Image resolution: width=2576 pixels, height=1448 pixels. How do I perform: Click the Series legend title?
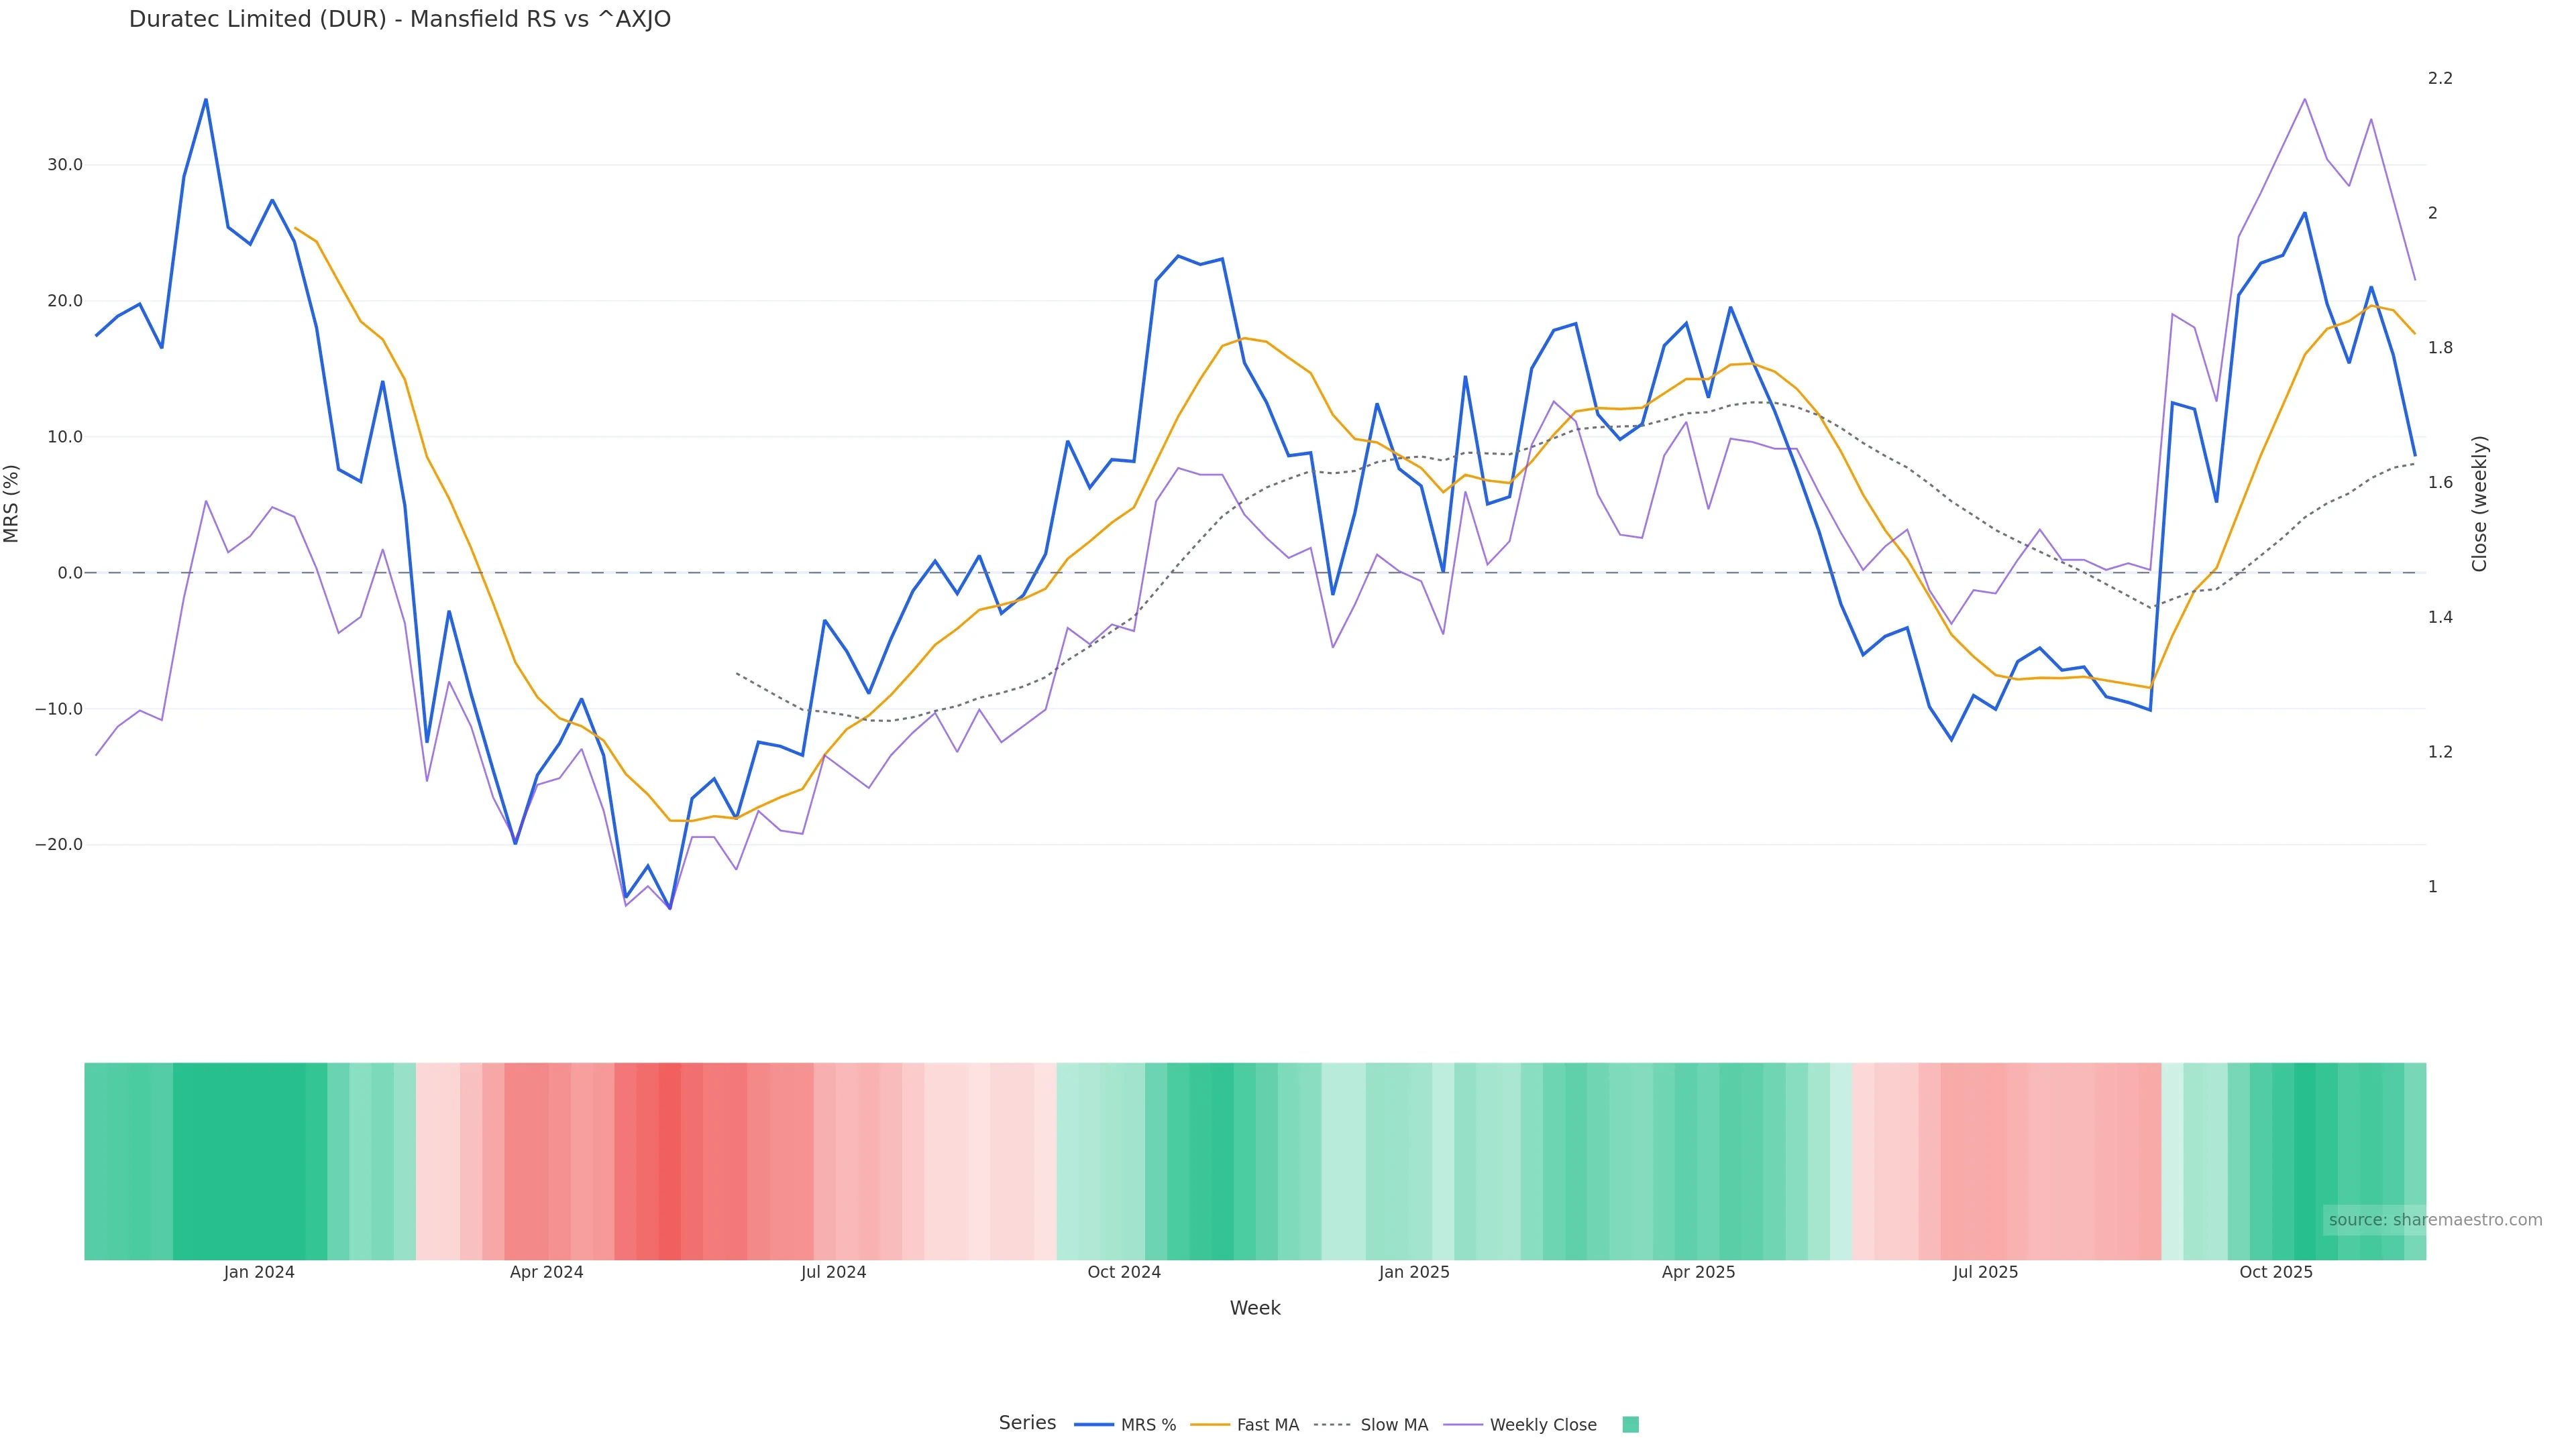click(x=1027, y=1423)
